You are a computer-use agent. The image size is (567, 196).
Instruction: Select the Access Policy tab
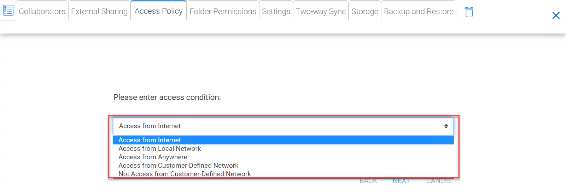pos(159,11)
